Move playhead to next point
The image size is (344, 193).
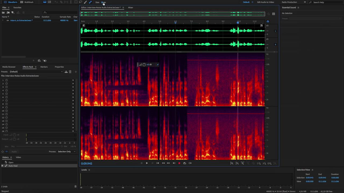tap(174, 163)
